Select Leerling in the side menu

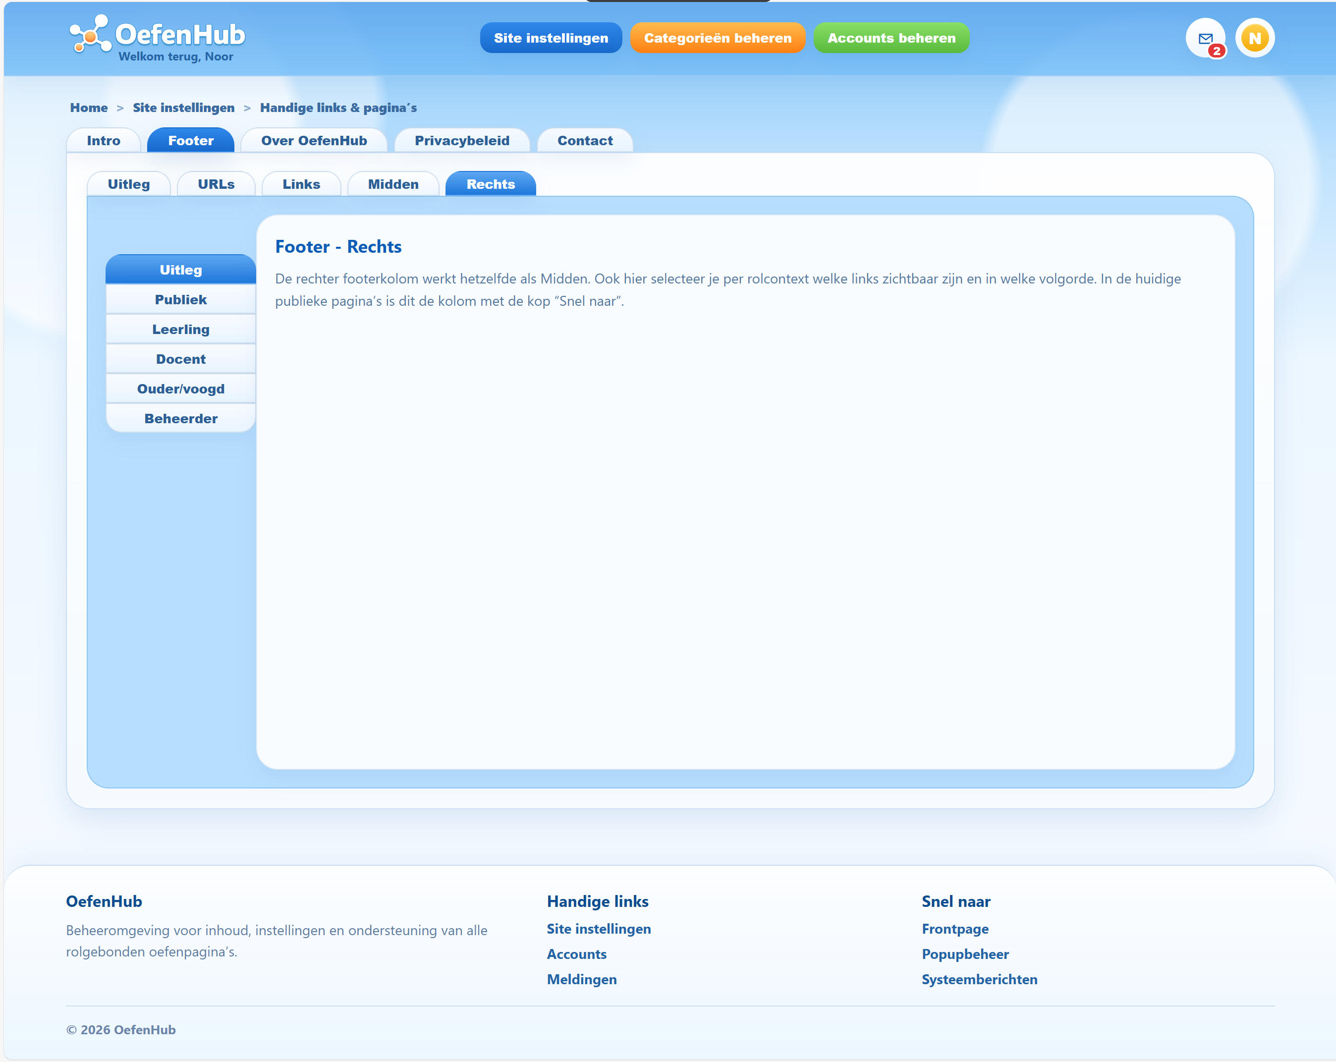click(181, 329)
